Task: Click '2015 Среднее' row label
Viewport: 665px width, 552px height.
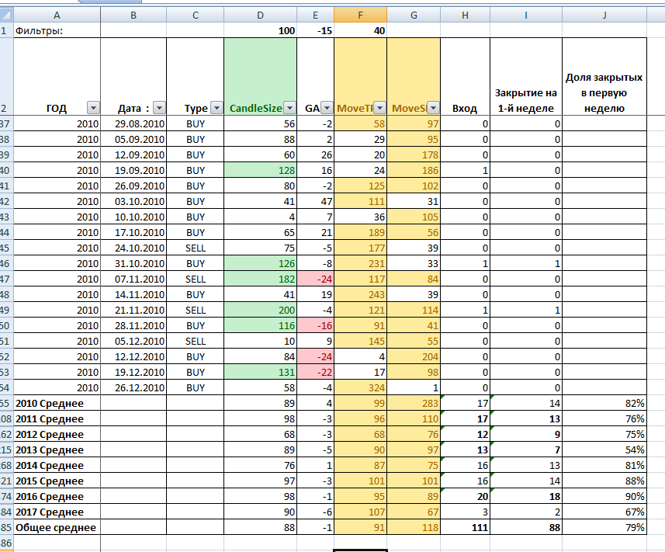Action: (x=57, y=481)
